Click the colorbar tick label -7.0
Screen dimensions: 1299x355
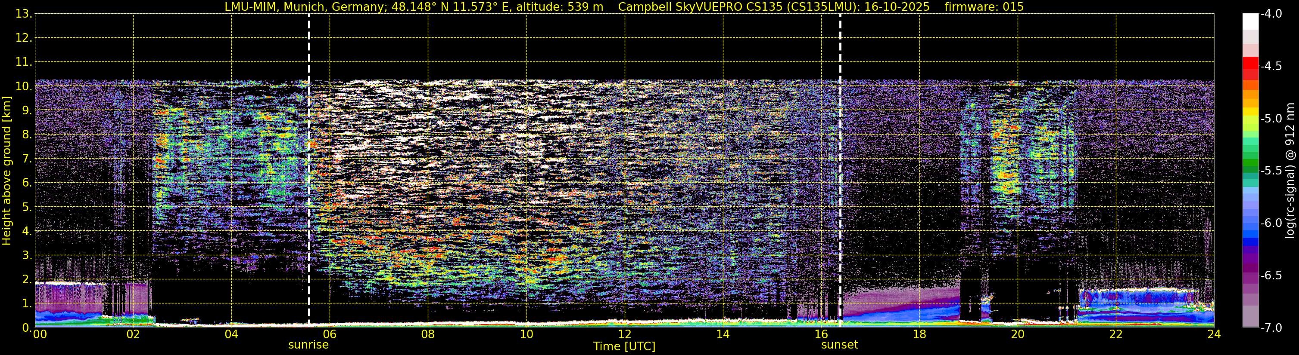(x=1271, y=328)
